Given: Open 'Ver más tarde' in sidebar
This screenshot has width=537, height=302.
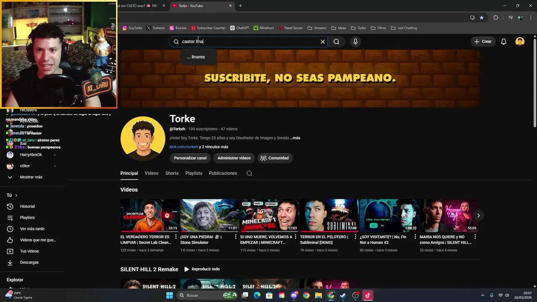Looking at the screenshot, I should [32, 229].
